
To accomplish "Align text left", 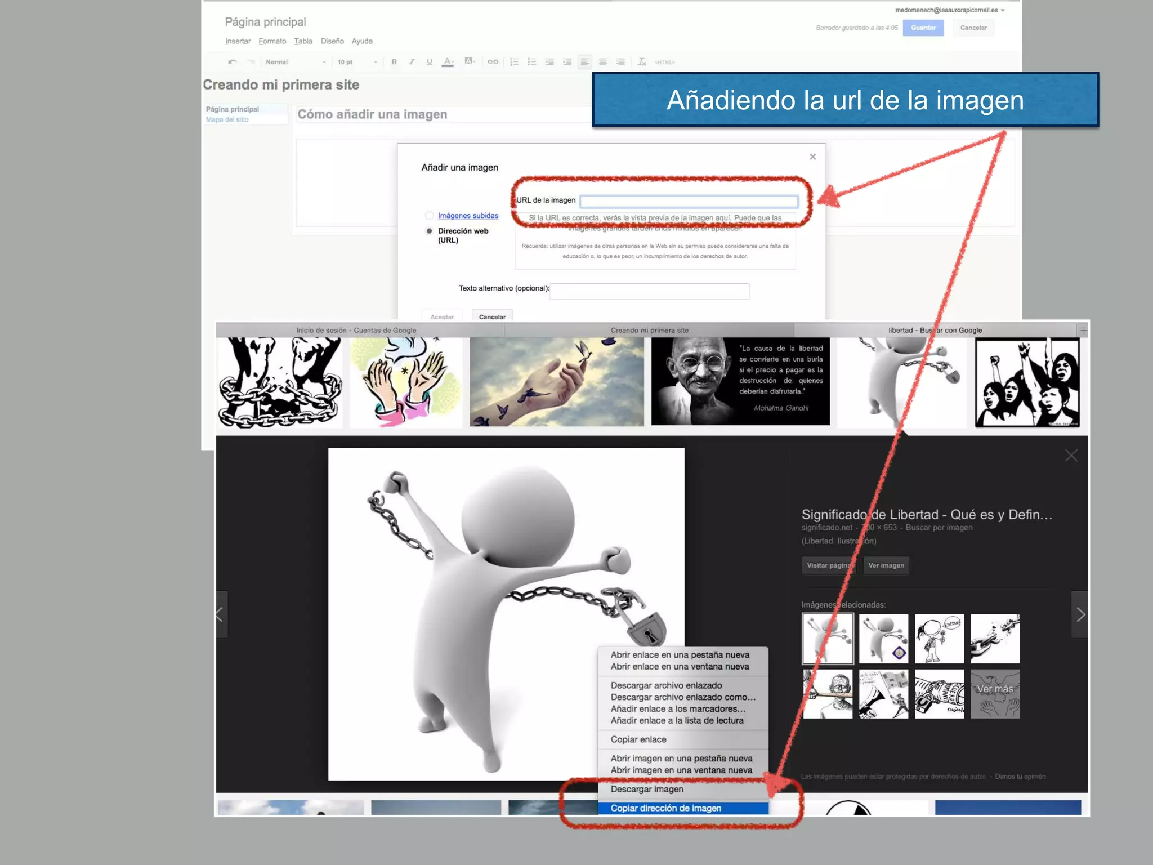I will coord(585,62).
